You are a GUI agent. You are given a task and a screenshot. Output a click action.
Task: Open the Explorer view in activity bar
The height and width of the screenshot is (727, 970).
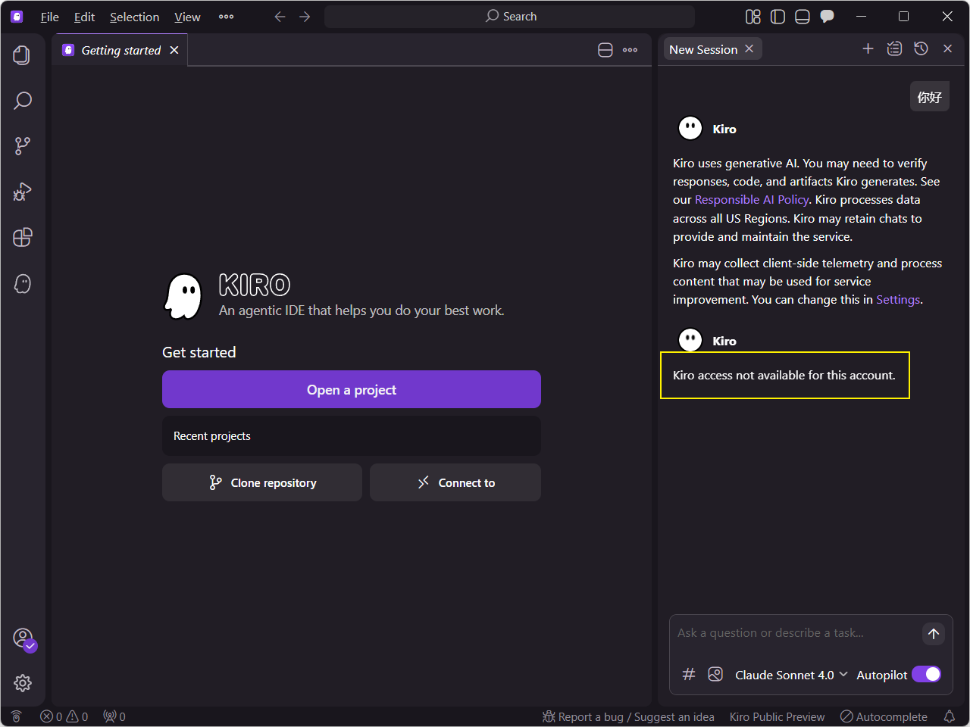(x=22, y=55)
